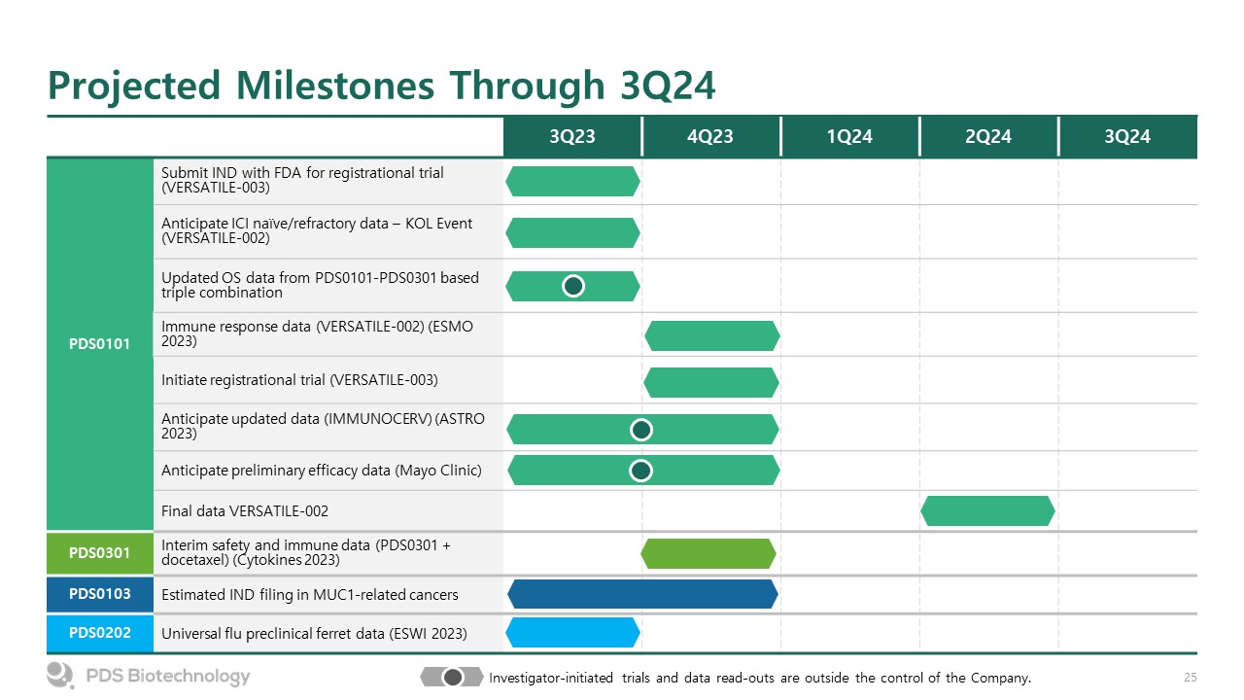Click the 2Q24 bar for Final data VERSATILE-002
The width and height of the screenshot is (1244, 700).
point(987,510)
